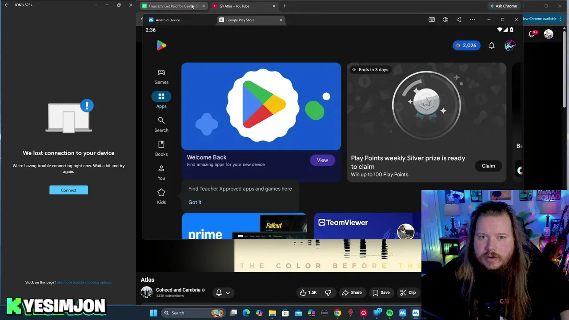Claim the weekly Silver prize

[x=488, y=166]
